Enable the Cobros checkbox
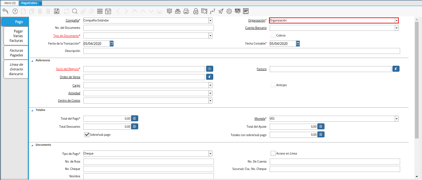Screen dimensions: 422x180 click(273, 35)
